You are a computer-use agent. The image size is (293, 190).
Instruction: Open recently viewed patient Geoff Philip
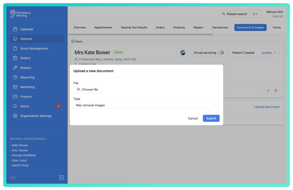[20, 165]
